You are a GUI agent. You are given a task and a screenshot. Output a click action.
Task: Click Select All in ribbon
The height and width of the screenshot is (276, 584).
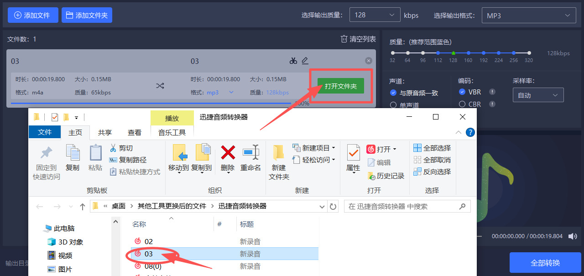432,148
